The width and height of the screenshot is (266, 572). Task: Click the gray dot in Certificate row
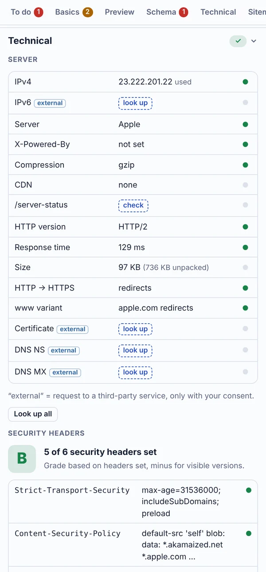coord(246,329)
